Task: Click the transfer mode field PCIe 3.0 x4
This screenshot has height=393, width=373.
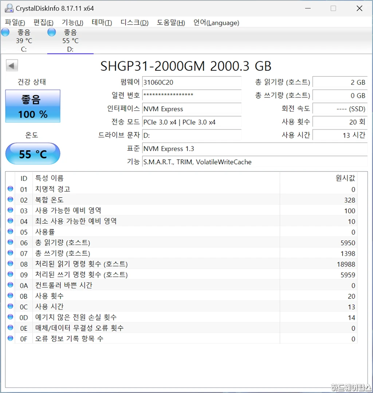Action: click(x=192, y=122)
